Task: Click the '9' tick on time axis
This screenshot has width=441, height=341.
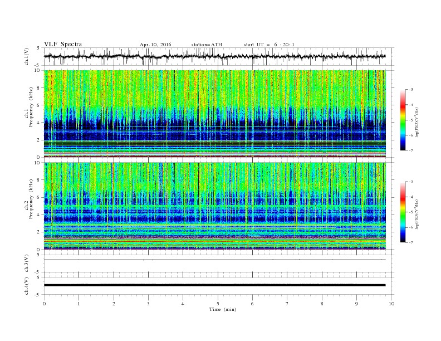Action: click(357, 304)
